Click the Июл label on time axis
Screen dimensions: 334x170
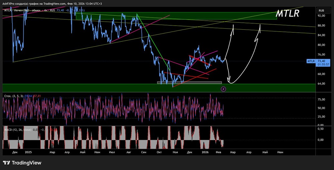tap(112, 152)
